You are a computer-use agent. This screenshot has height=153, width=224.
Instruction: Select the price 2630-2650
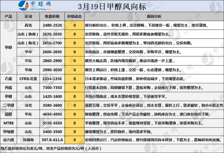click(52, 34)
